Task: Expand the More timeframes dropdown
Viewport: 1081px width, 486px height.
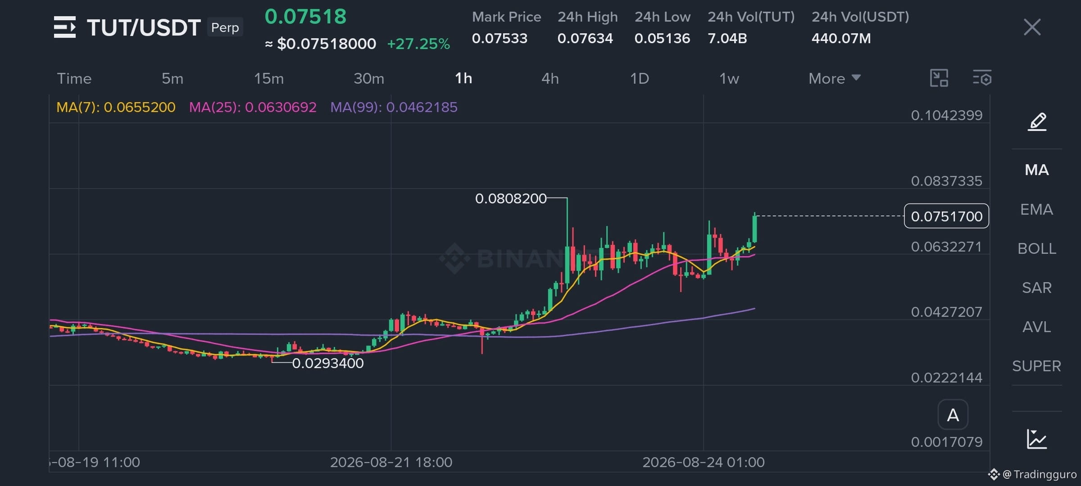Action: 835,78
